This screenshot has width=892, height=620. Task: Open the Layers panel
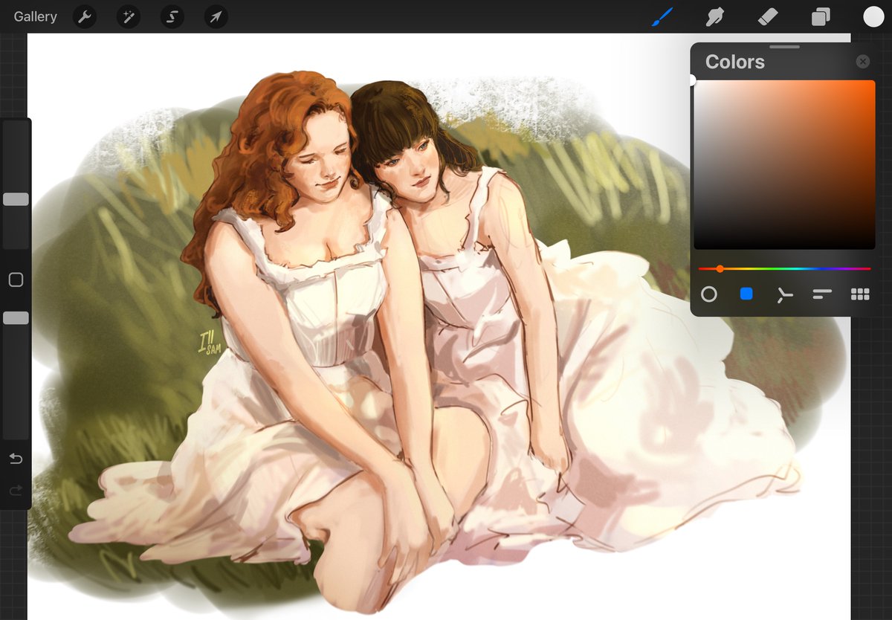click(x=821, y=16)
